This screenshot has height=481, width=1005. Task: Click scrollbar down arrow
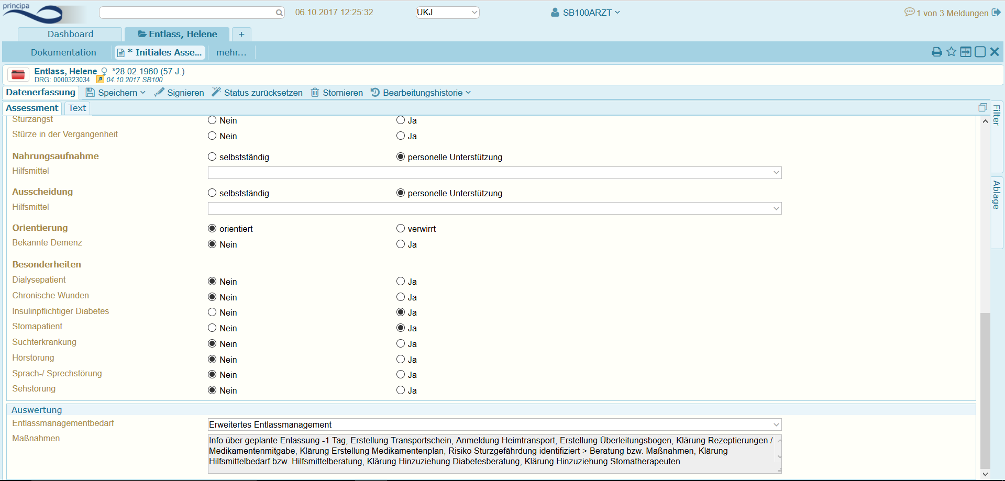985,474
